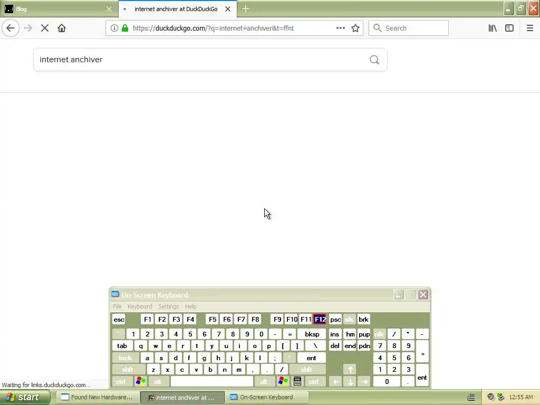Screen dimensions: 540x405
Task: Tap the F12 key on-screen
Action: (320, 320)
